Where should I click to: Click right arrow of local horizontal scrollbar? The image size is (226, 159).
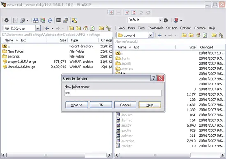click(x=109, y=155)
